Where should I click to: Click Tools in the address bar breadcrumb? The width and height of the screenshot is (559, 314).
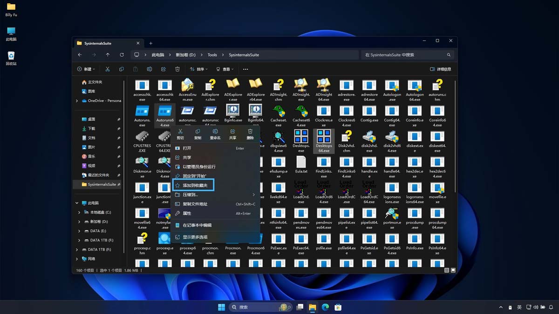pos(212,54)
